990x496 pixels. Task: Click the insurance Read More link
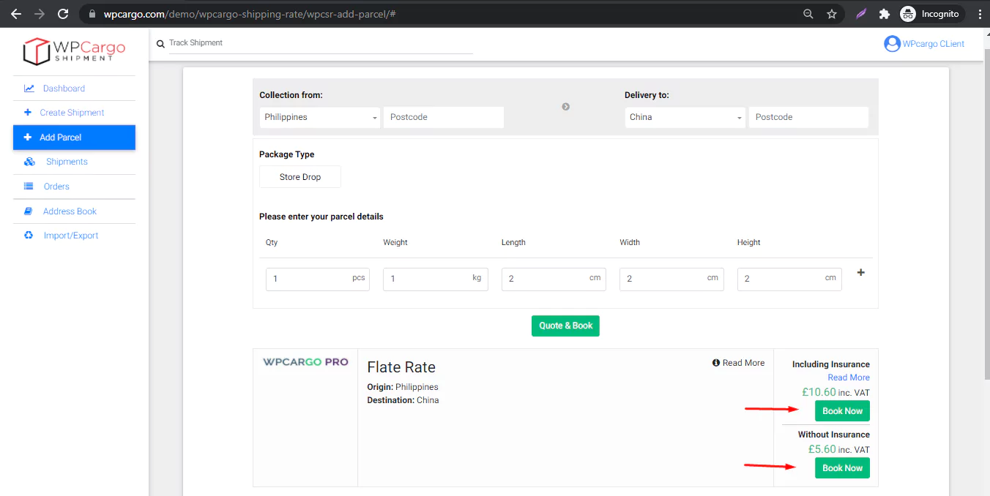coord(848,377)
